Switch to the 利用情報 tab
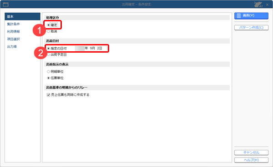This screenshot has width=273, height=167. (x=13, y=31)
